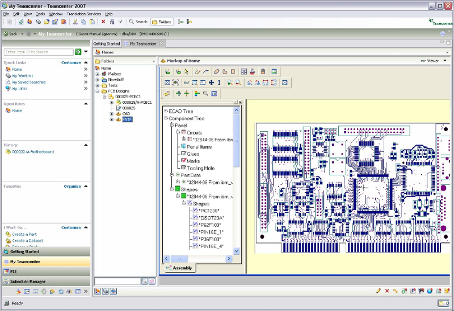The height and width of the screenshot is (311, 454).
Task: Click the zoom out magnifier with red bar
Action: pos(238,82)
